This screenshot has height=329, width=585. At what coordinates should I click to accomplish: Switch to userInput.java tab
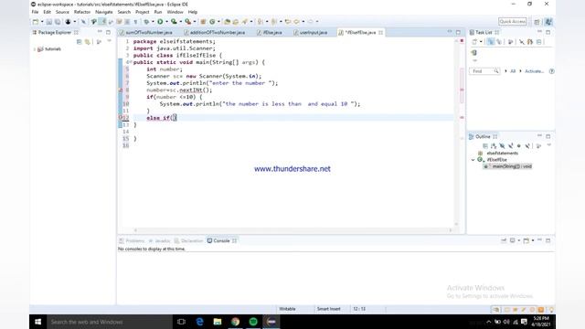(313, 33)
